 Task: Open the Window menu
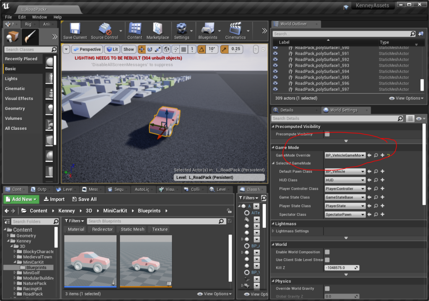point(39,17)
